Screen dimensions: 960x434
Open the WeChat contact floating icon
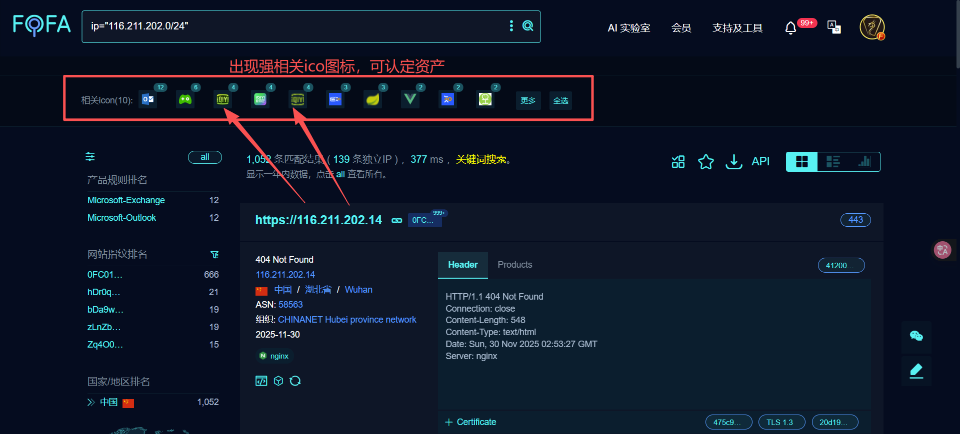916,336
